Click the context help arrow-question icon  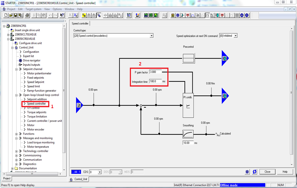pos(62,15)
